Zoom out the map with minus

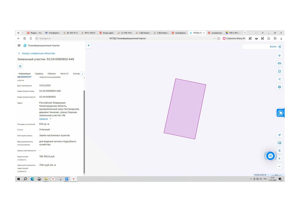(279, 166)
